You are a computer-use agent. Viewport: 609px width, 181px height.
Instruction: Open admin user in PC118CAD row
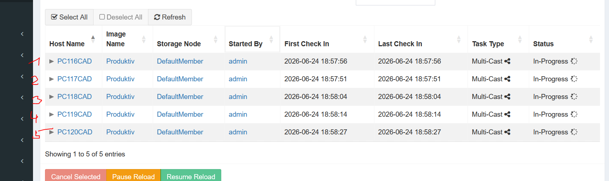tap(238, 97)
